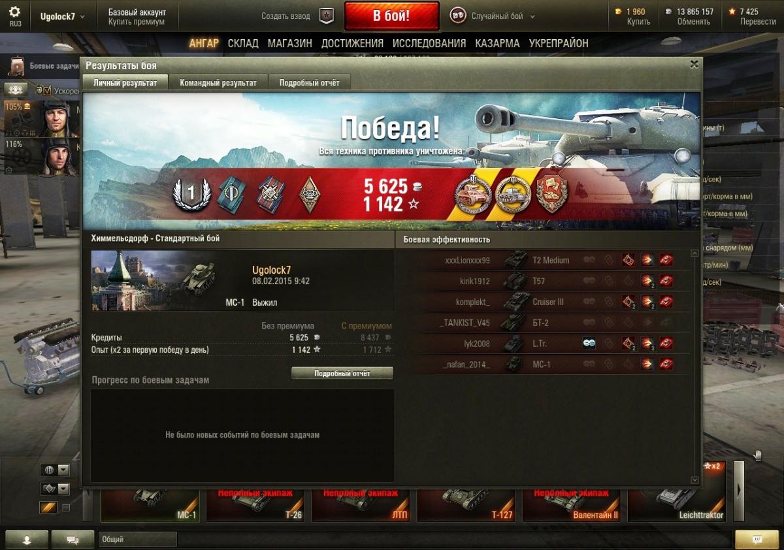Open the chat channel icon at bottom left

[x=73, y=540]
